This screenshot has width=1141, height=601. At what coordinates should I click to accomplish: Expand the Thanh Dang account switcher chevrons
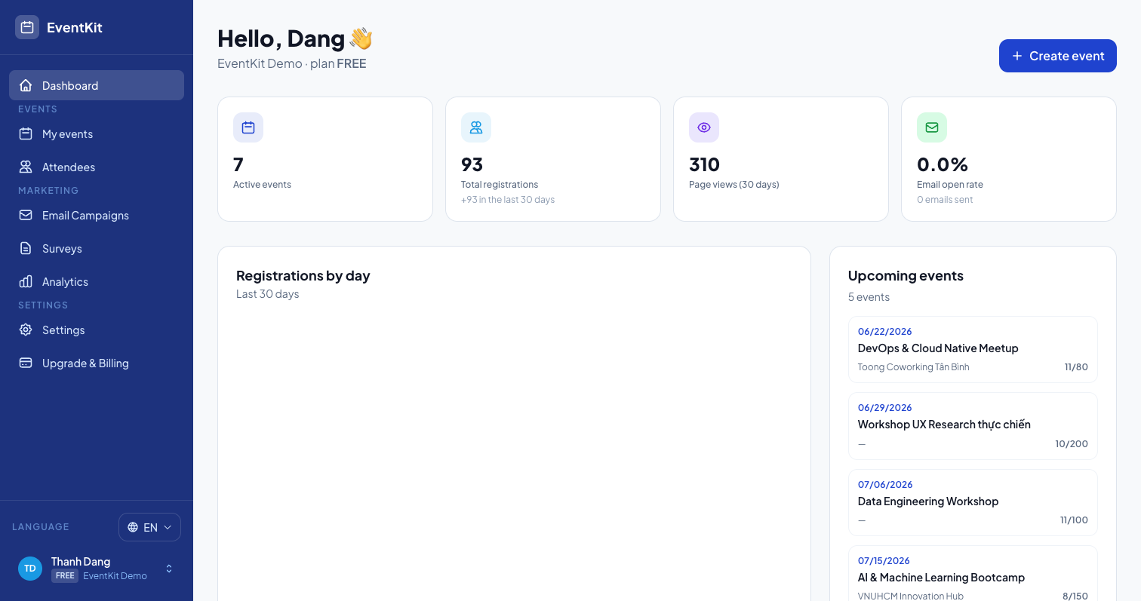pos(169,568)
